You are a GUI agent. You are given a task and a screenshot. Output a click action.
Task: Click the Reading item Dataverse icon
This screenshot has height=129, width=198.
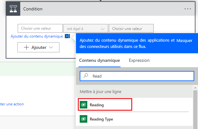click(x=84, y=105)
